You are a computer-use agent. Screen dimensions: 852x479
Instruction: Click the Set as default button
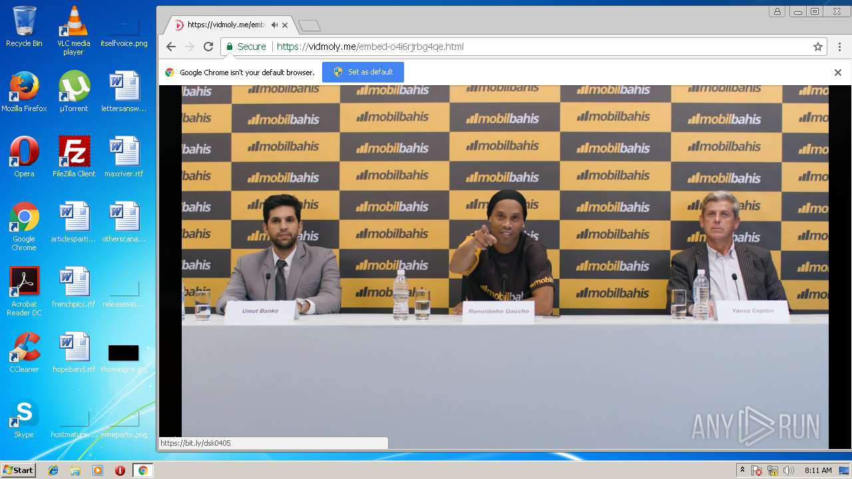coord(363,72)
